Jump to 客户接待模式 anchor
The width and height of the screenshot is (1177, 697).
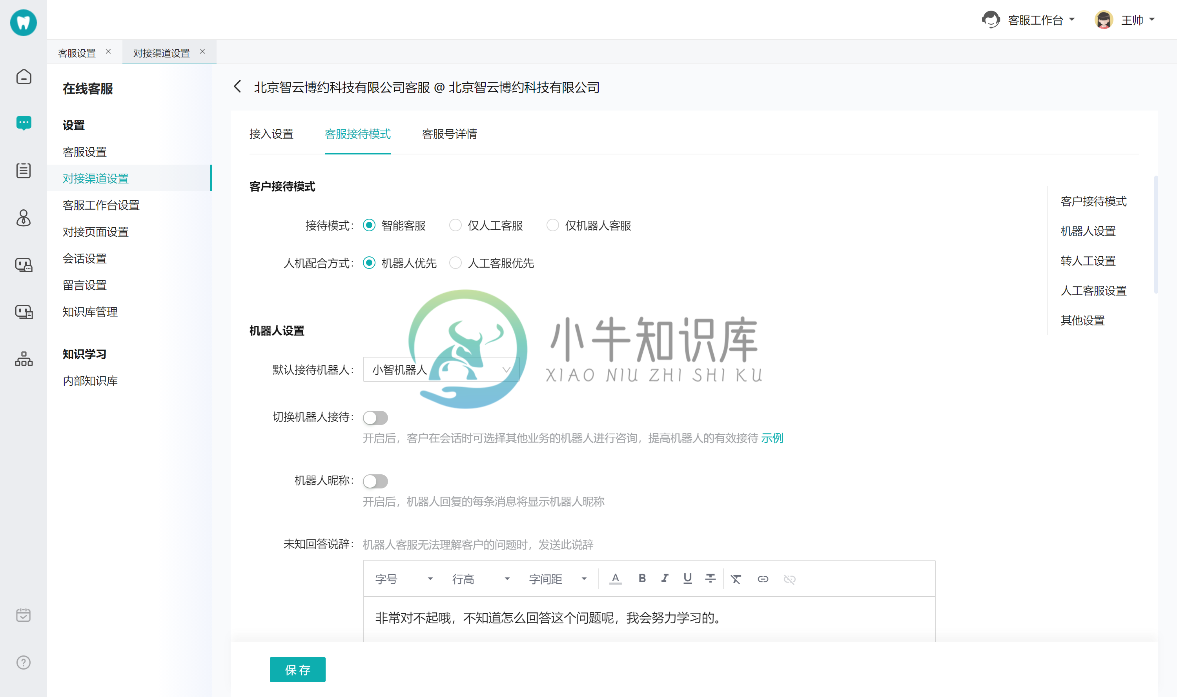(x=1093, y=201)
